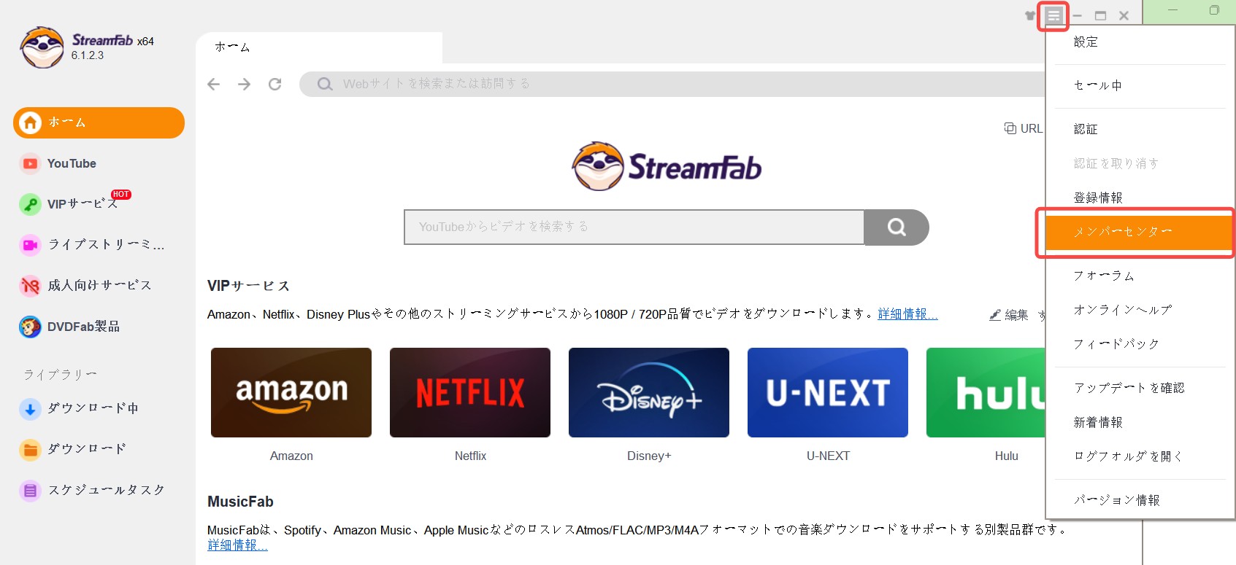Open the U-NEXT service thumbnail
Screen dimensions: 1236x565
(828, 393)
